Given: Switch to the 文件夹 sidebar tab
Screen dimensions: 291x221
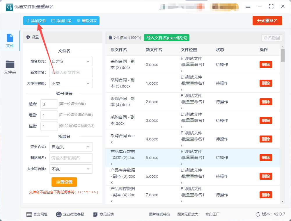Looking at the screenshot, I should (10, 67).
